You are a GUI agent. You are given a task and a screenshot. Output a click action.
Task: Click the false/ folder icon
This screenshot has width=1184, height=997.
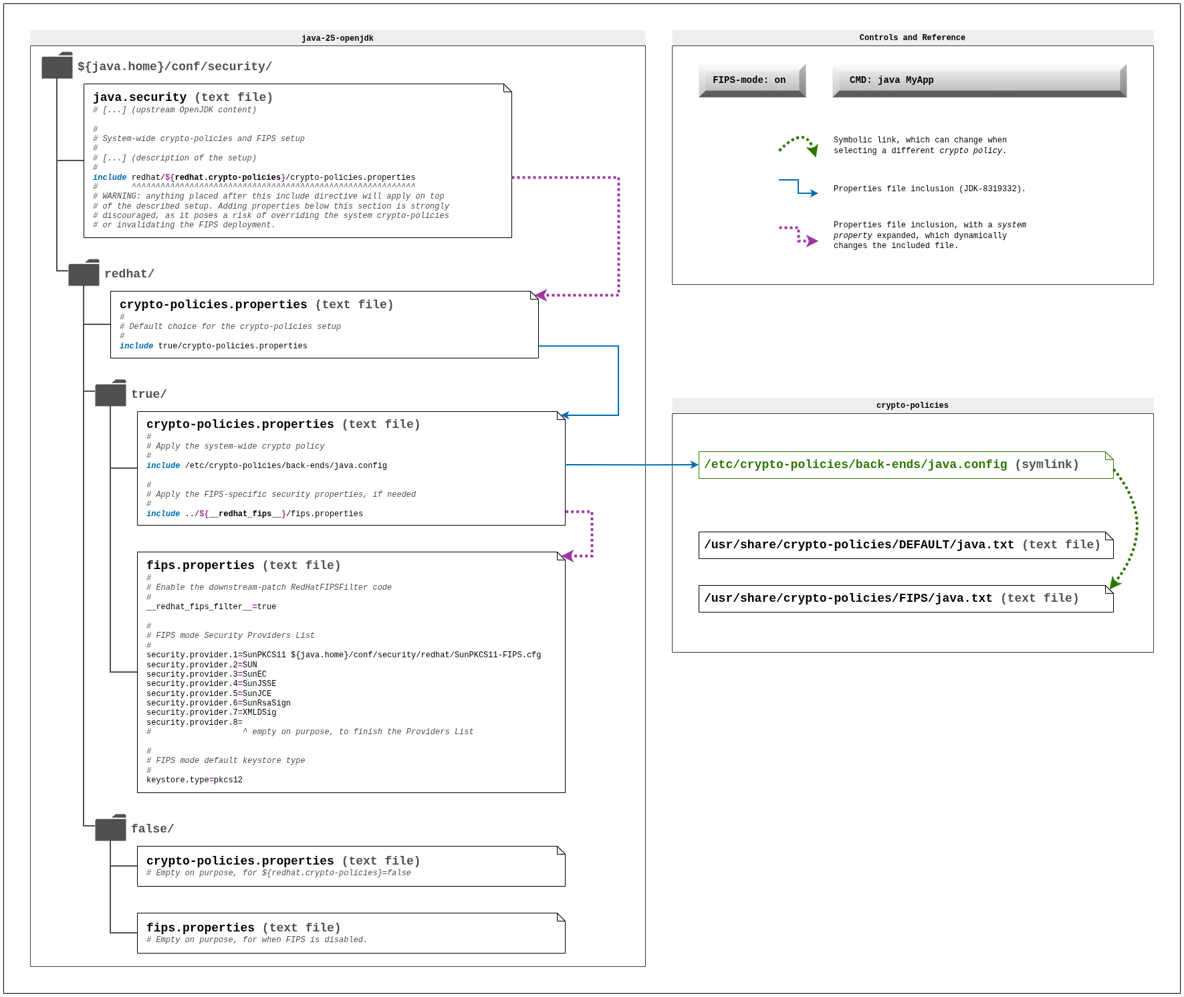click(110, 828)
